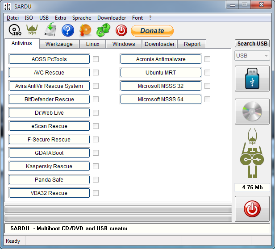Open the ISO menu
275x249 pixels.
click(x=29, y=18)
